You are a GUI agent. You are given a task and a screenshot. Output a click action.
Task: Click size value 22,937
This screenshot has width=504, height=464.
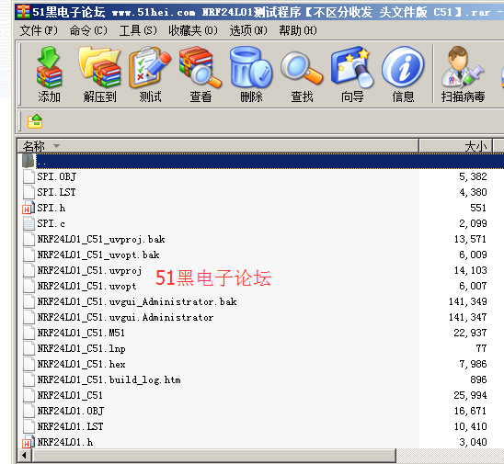[470, 333]
